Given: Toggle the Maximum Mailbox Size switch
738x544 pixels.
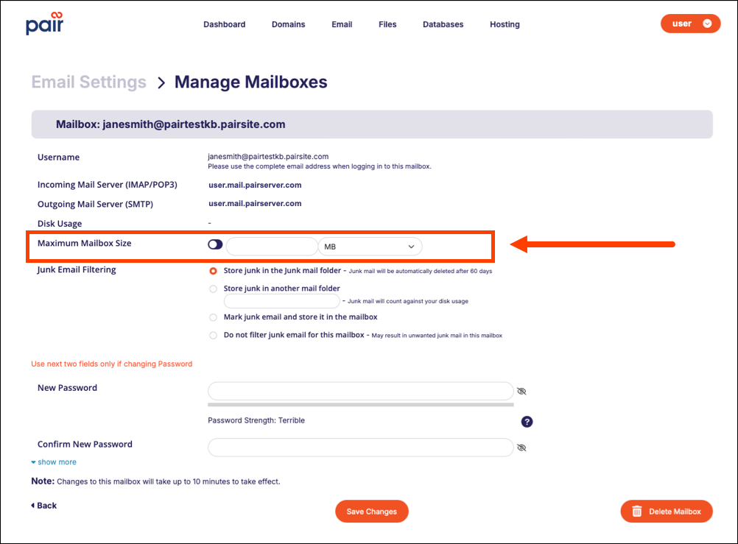Looking at the screenshot, I should pyautogui.click(x=215, y=244).
